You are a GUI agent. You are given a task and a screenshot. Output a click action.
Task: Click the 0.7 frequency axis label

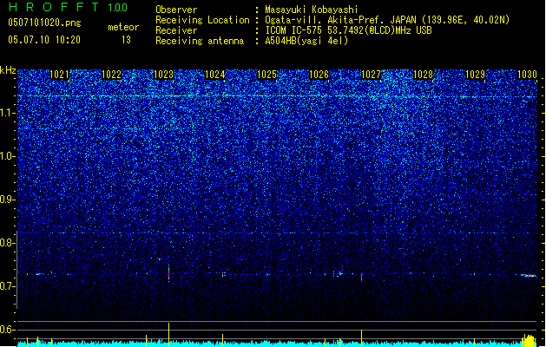[x=7, y=286]
